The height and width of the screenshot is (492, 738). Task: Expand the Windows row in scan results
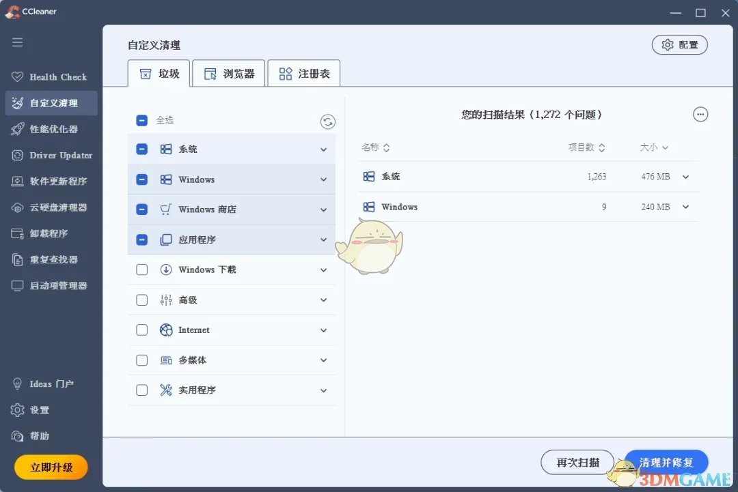coord(685,207)
